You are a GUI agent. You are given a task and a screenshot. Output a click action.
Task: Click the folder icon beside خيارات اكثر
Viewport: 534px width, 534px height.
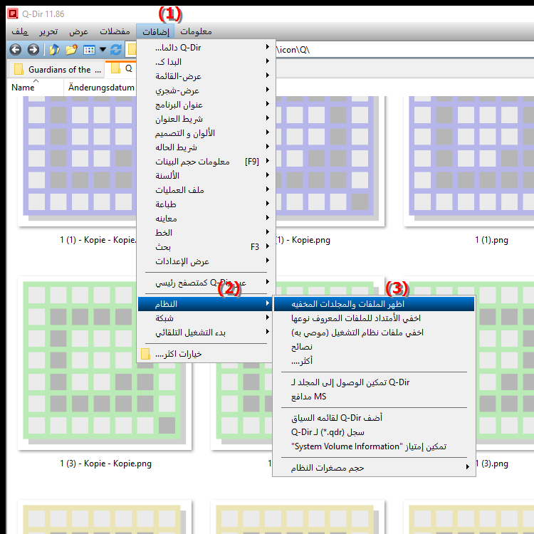click(x=145, y=354)
